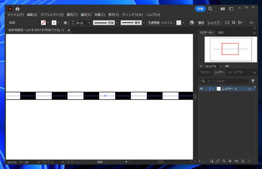
Task: Open the arrange documents icon
Action: [223, 9]
